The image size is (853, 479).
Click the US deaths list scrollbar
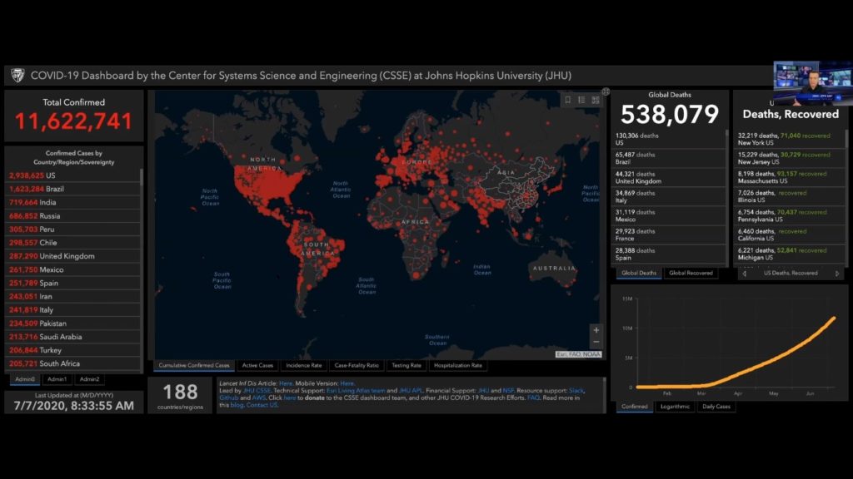pyautogui.click(x=846, y=139)
